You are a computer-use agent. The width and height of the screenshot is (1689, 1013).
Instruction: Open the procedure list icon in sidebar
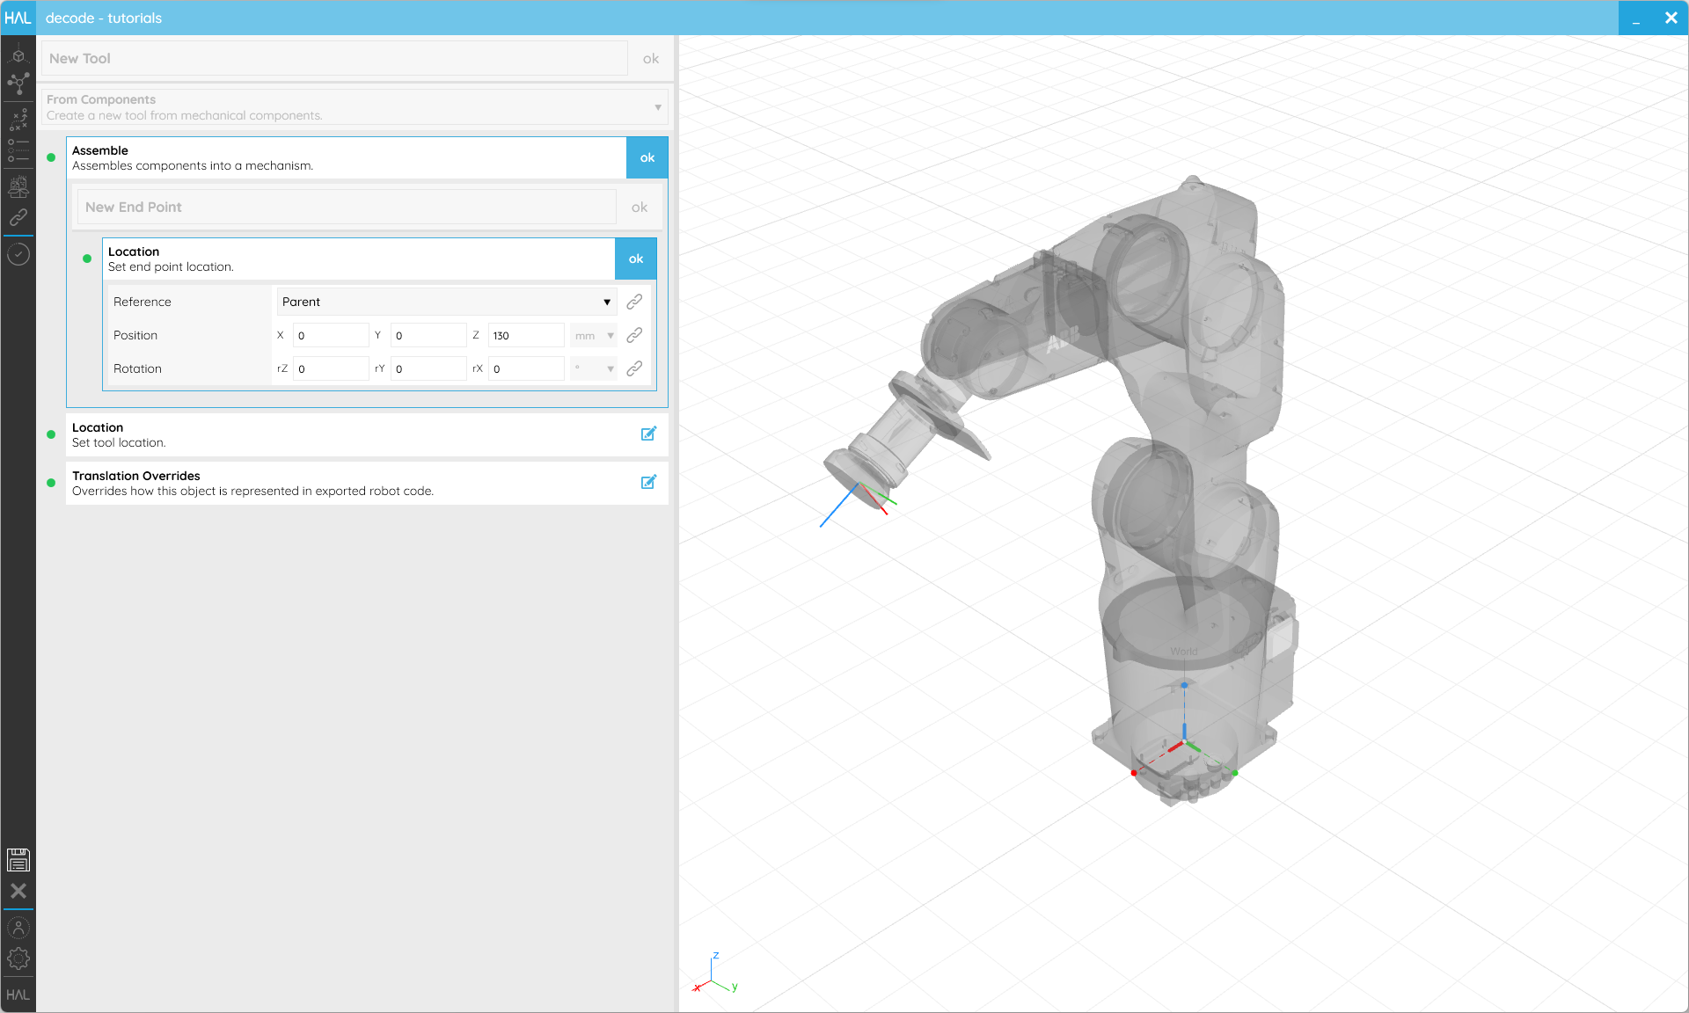click(x=18, y=150)
